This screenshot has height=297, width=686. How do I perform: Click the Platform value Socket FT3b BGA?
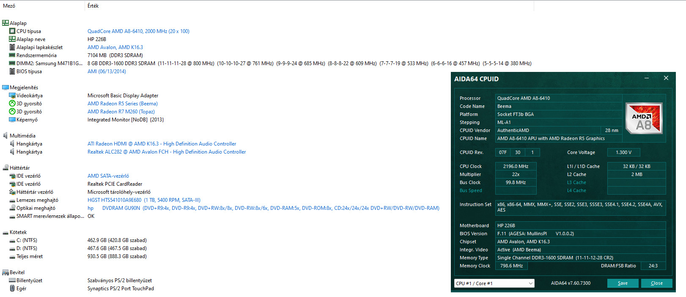[559, 114]
